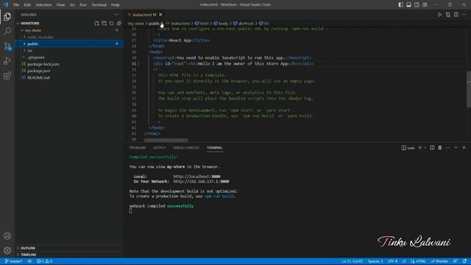This screenshot has height=265, width=471.
Task: Click Ln 31, Col 67 cursor position
Action: coord(353,261)
